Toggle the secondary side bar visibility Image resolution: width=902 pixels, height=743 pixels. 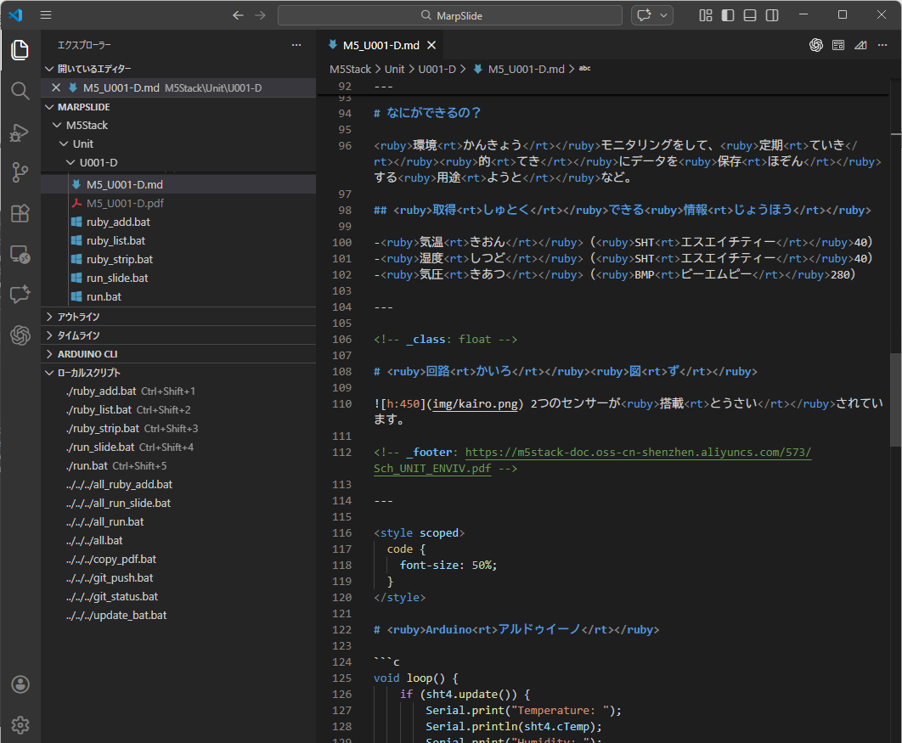pyautogui.click(x=772, y=15)
